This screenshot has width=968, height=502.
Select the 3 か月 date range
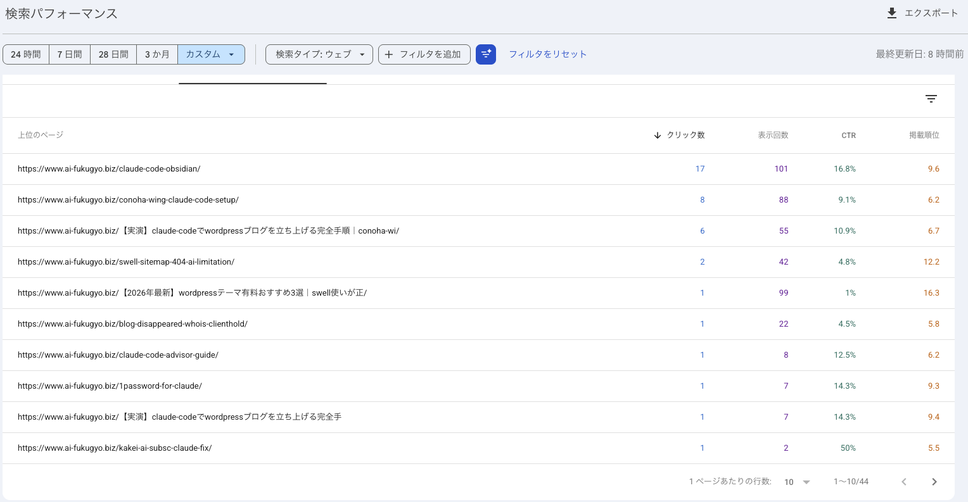point(157,54)
